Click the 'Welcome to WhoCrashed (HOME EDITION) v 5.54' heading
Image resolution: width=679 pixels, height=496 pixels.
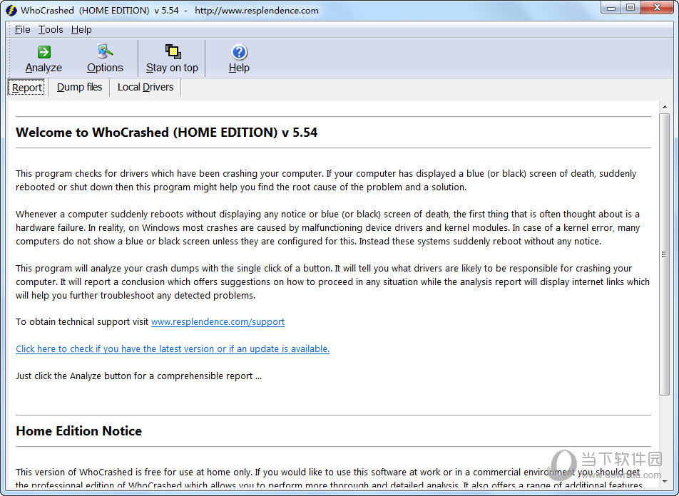click(167, 133)
